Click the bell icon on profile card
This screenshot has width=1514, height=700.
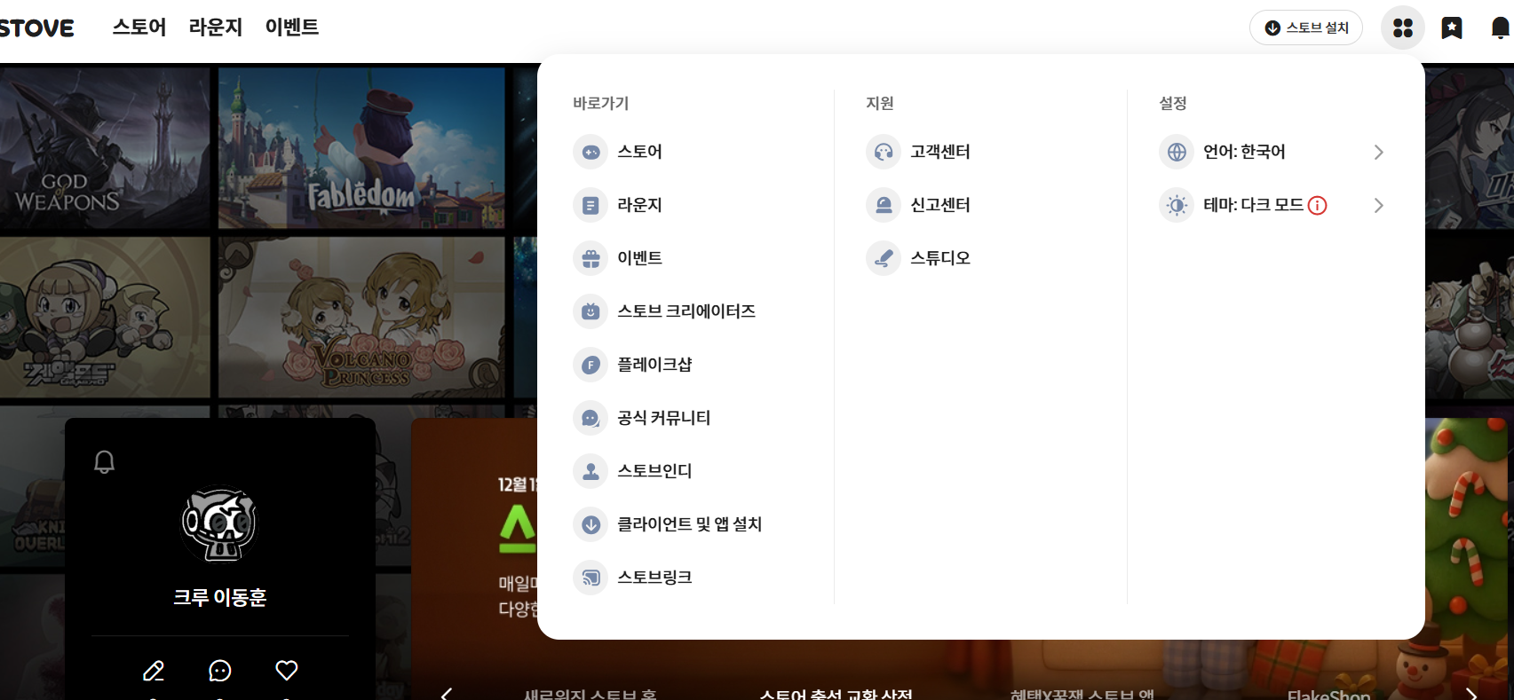click(x=105, y=461)
